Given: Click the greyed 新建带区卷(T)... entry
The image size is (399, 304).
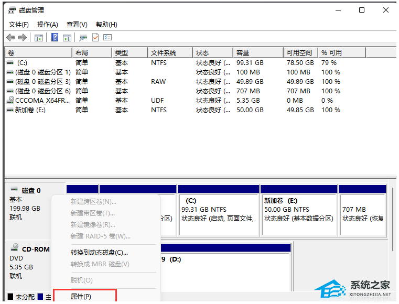Looking at the screenshot, I should pos(93,213).
